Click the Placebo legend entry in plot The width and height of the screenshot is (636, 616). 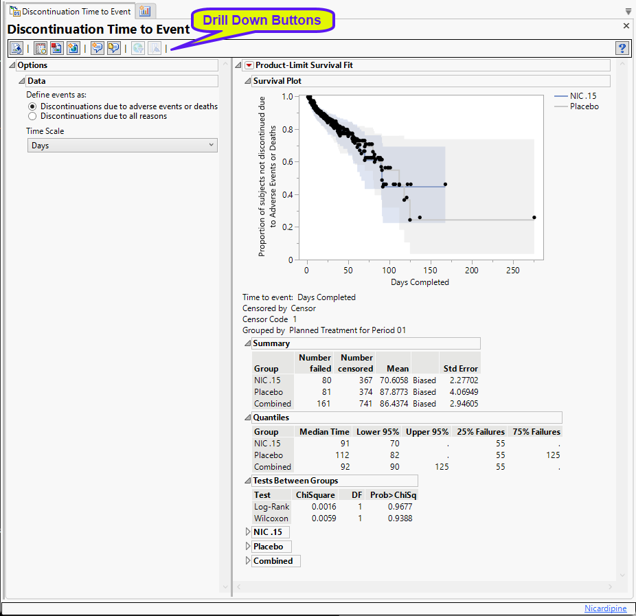pyautogui.click(x=584, y=106)
